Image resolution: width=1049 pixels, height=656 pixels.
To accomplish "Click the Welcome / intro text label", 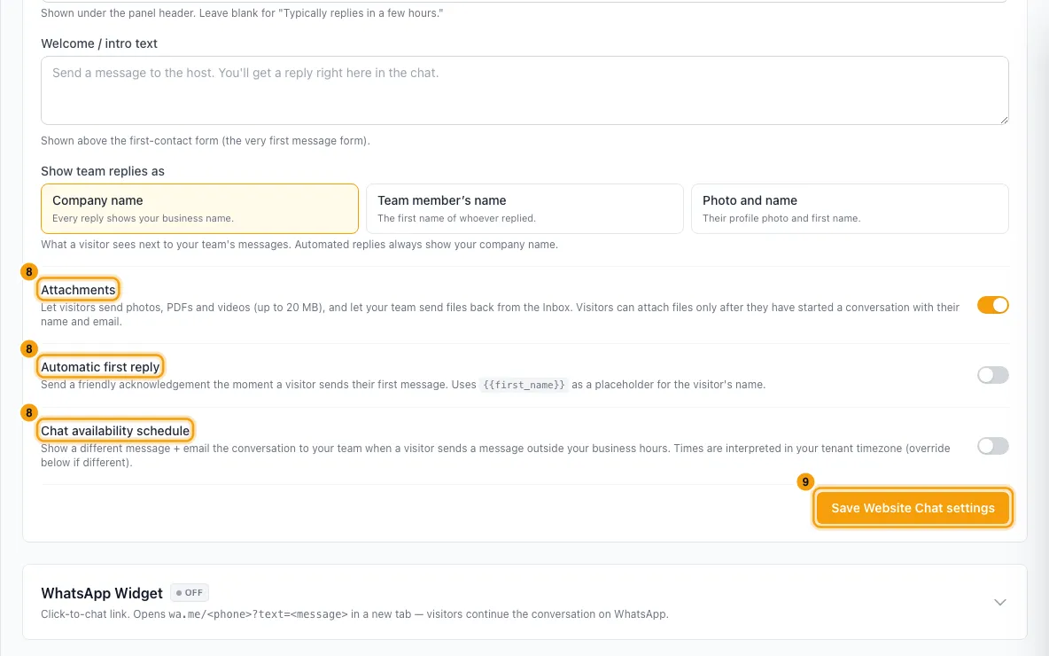I will point(99,43).
